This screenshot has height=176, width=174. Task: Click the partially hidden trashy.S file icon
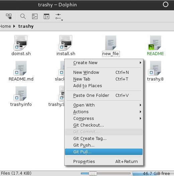coord(62,94)
